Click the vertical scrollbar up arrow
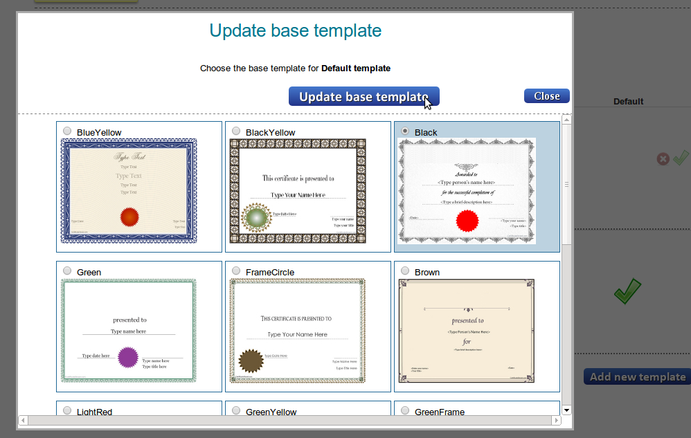Image resolution: width=691 pixels, height=438 pixels. pyautogui.click(x=567, y=120)
